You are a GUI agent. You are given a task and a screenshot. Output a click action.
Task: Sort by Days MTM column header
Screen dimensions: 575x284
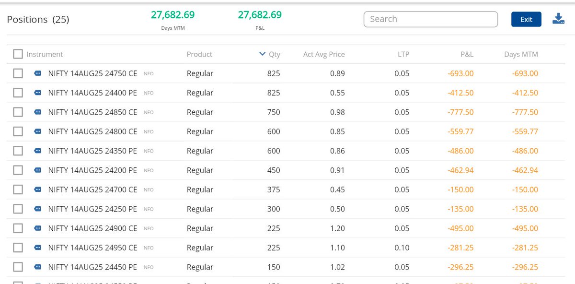[x=521, y=54]
